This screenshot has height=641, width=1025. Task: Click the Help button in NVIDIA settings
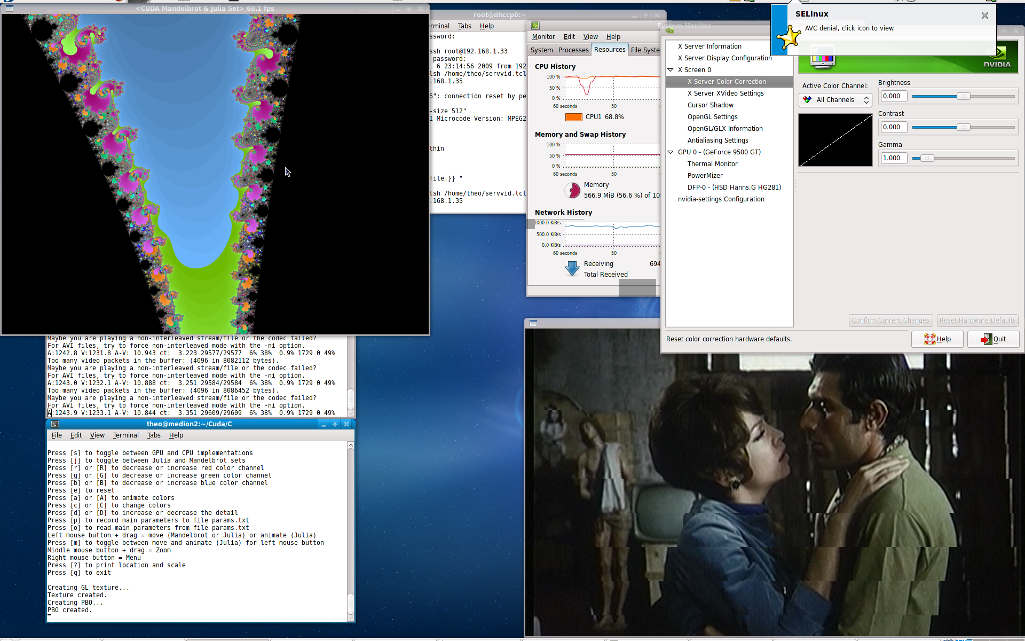(x=937, y=339)
